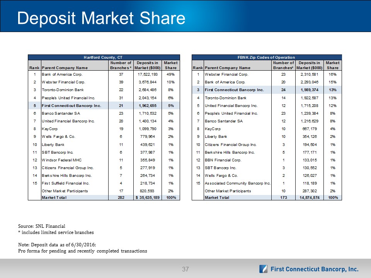371x278 pixels.
Task: Click FBNK total branches 173
Action: pos(283,197)
